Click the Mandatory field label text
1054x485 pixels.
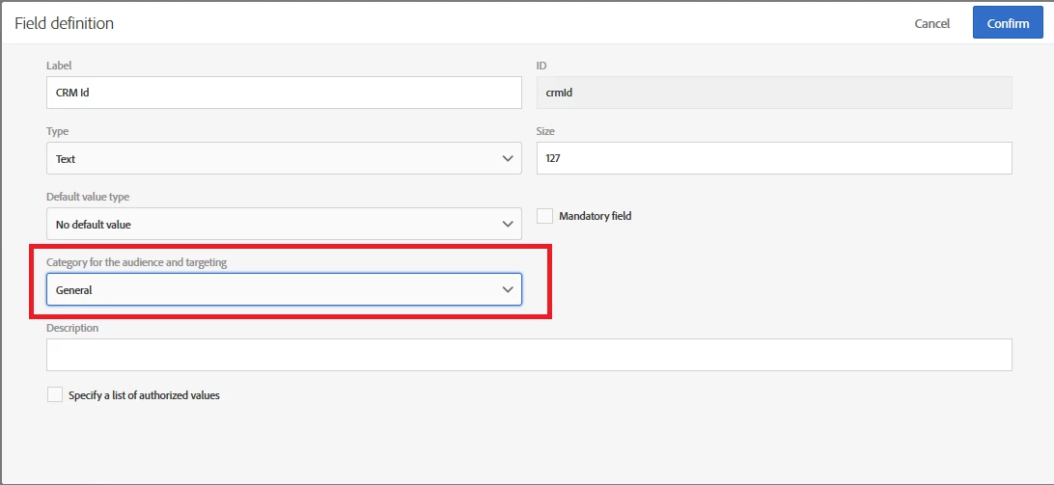click(x=595, y=216)
